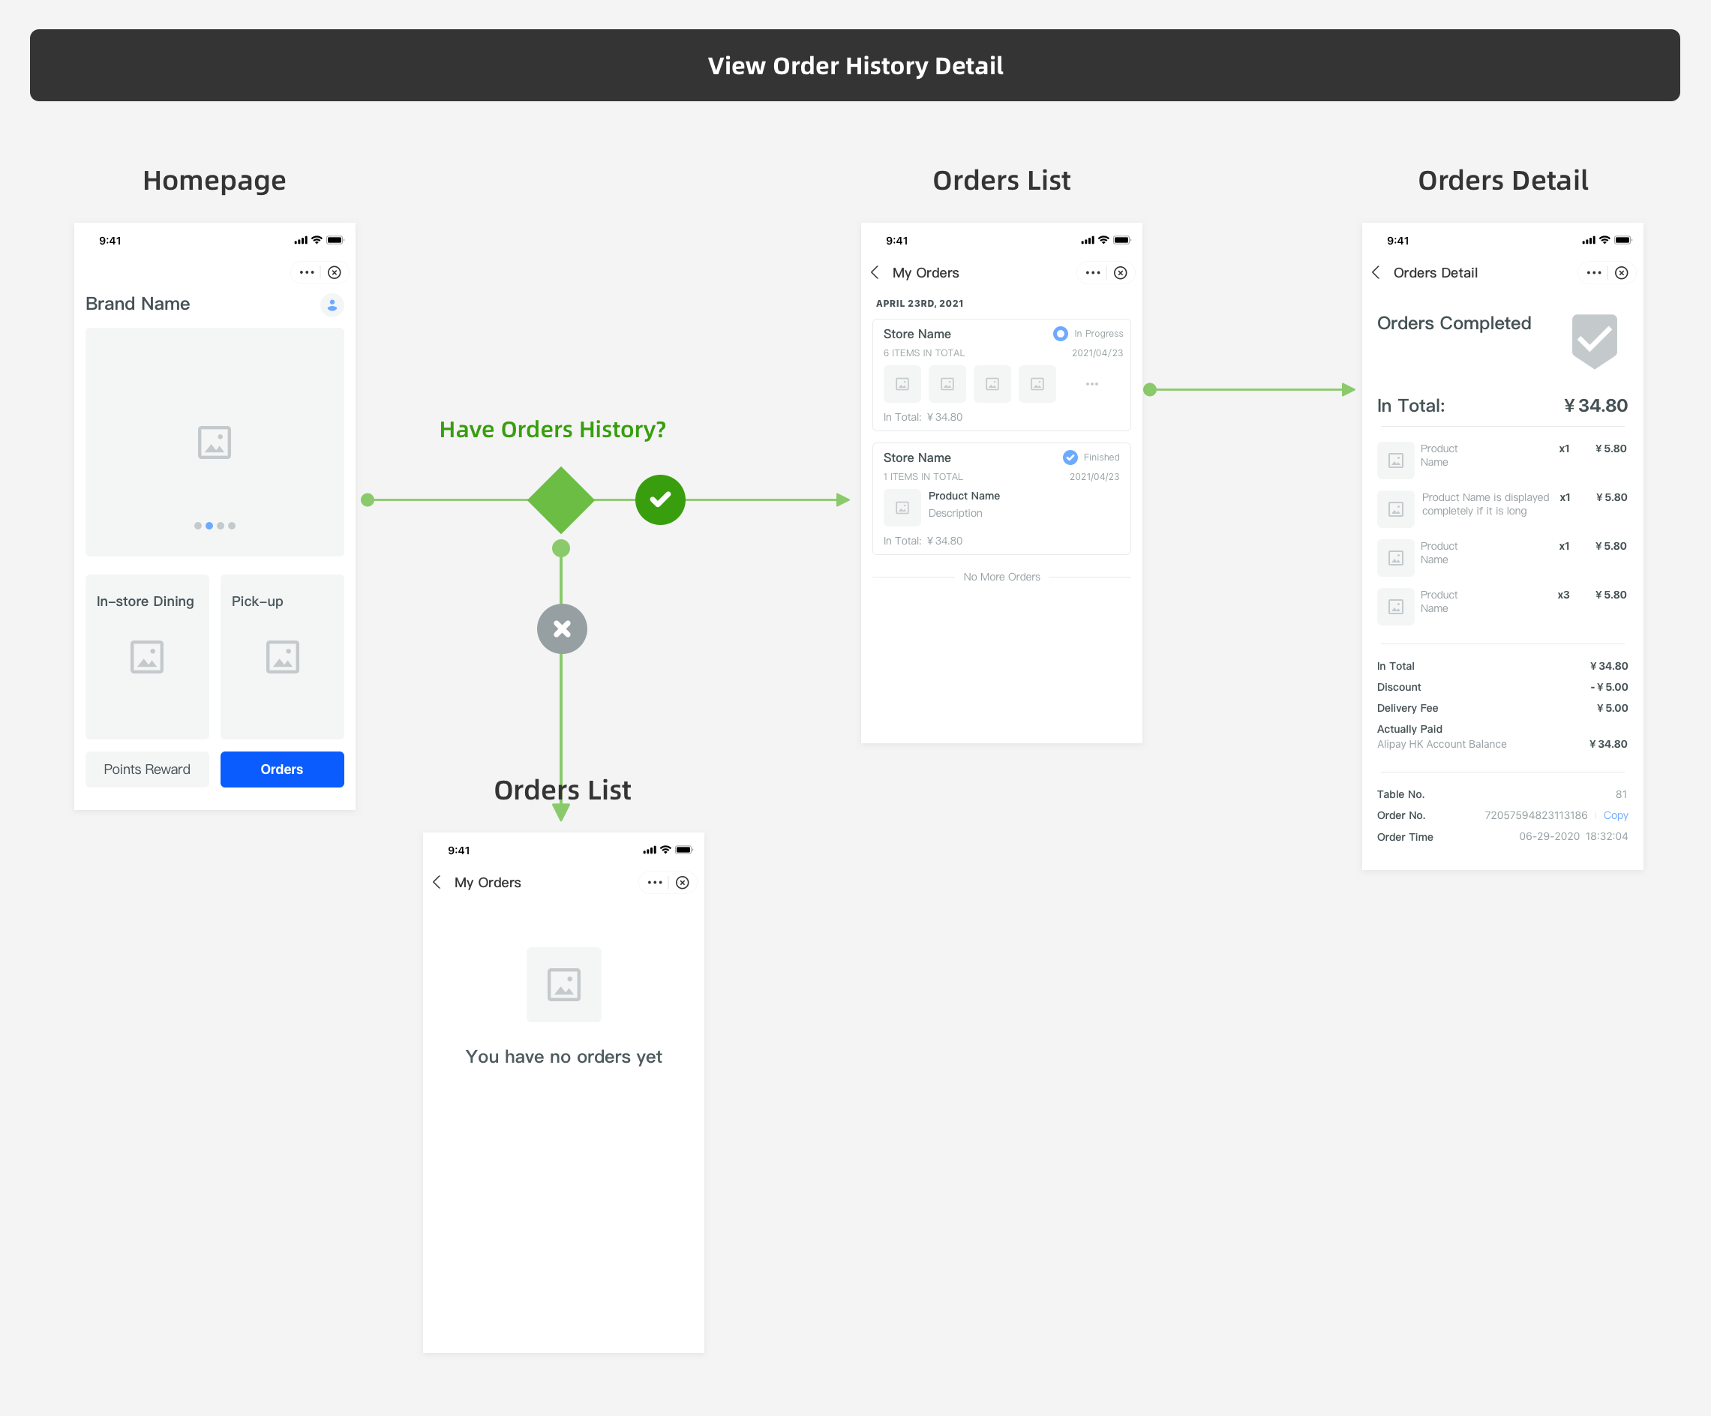Click the gray X circle in flow
Screen dimensions: 1711x1416
pyautogui.click(x=561, y=629)
